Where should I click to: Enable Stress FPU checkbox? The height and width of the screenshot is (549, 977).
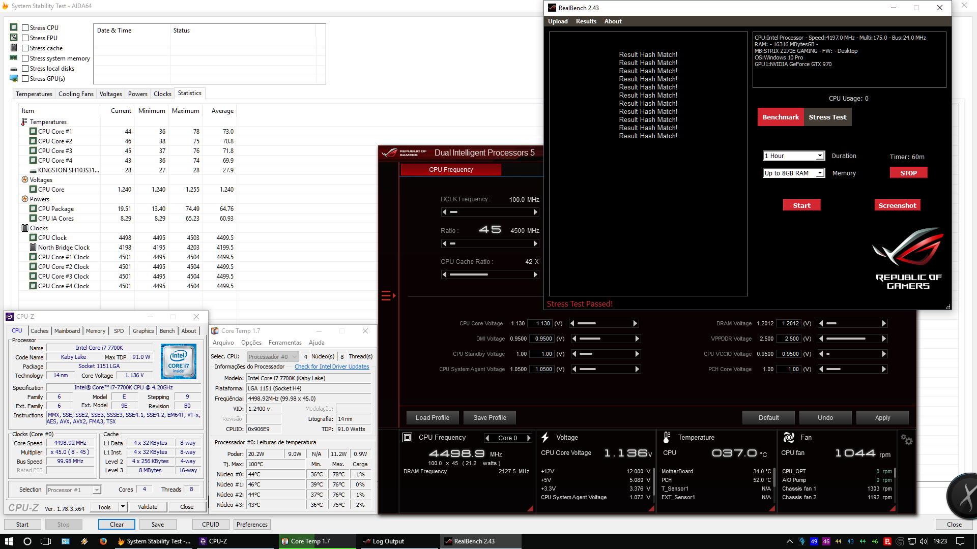tap(25, 38)
